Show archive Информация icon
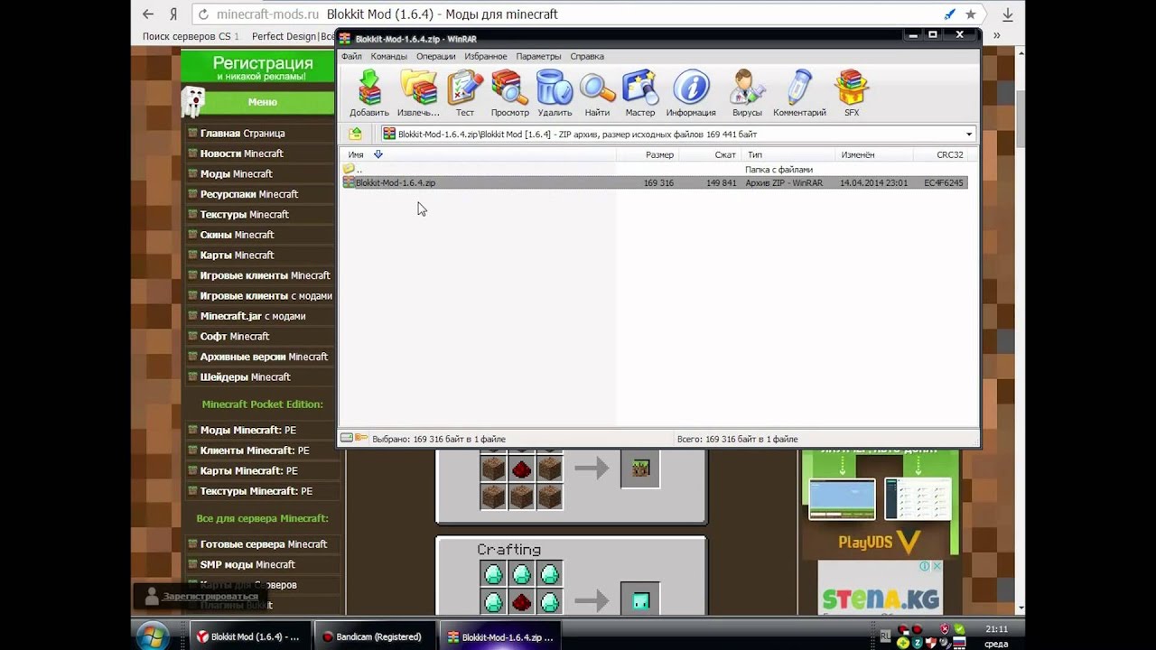Image resolution: width=1156 pixels, height=650 pixels. pos(691,94)
